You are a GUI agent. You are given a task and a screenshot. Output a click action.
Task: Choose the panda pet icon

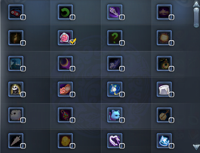coord(16,89)
